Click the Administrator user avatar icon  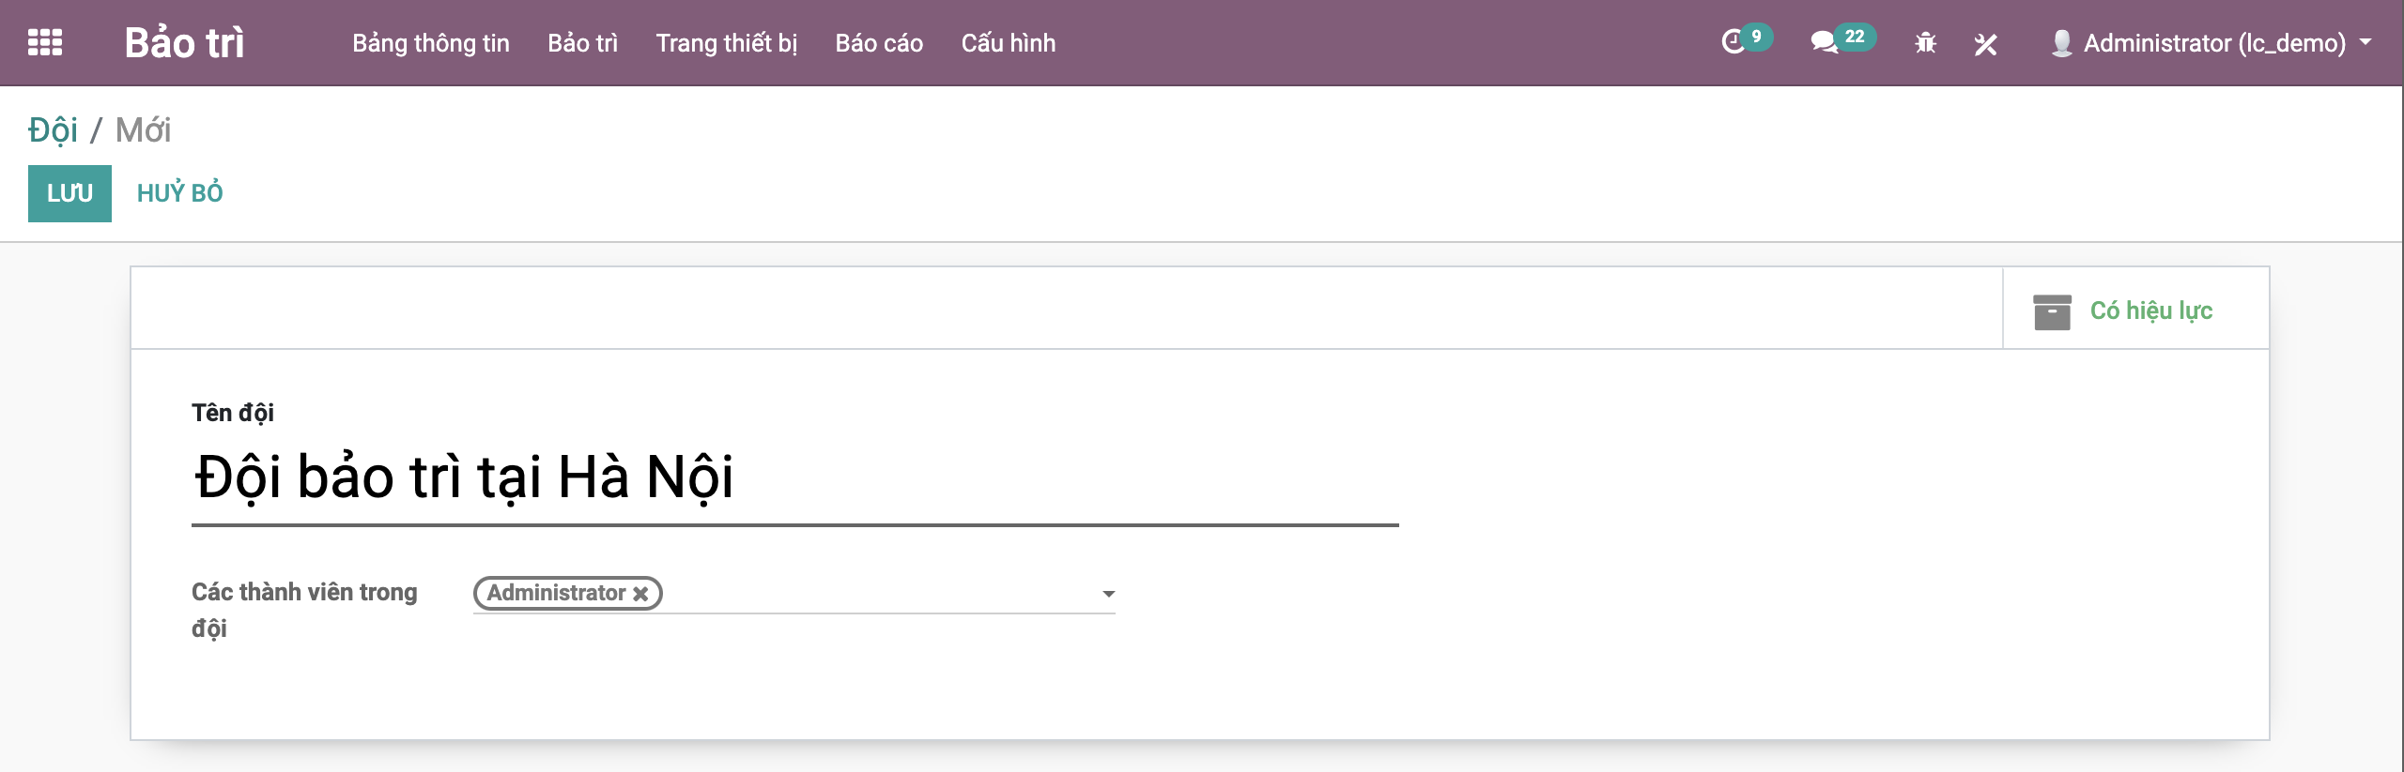point(2061,43)
